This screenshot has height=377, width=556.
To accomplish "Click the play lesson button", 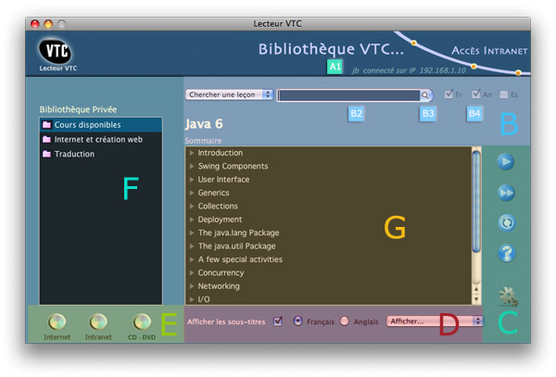I will pos(506,162).
